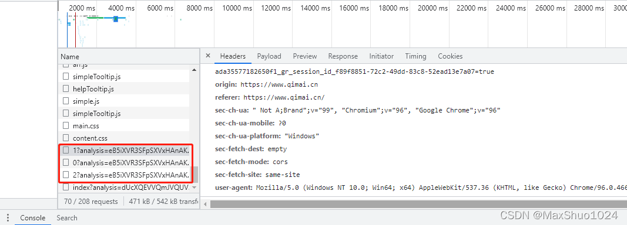Viewport: 627px width, 225px height.
Task: Close the request details pane
Action: tap(208, 56)
